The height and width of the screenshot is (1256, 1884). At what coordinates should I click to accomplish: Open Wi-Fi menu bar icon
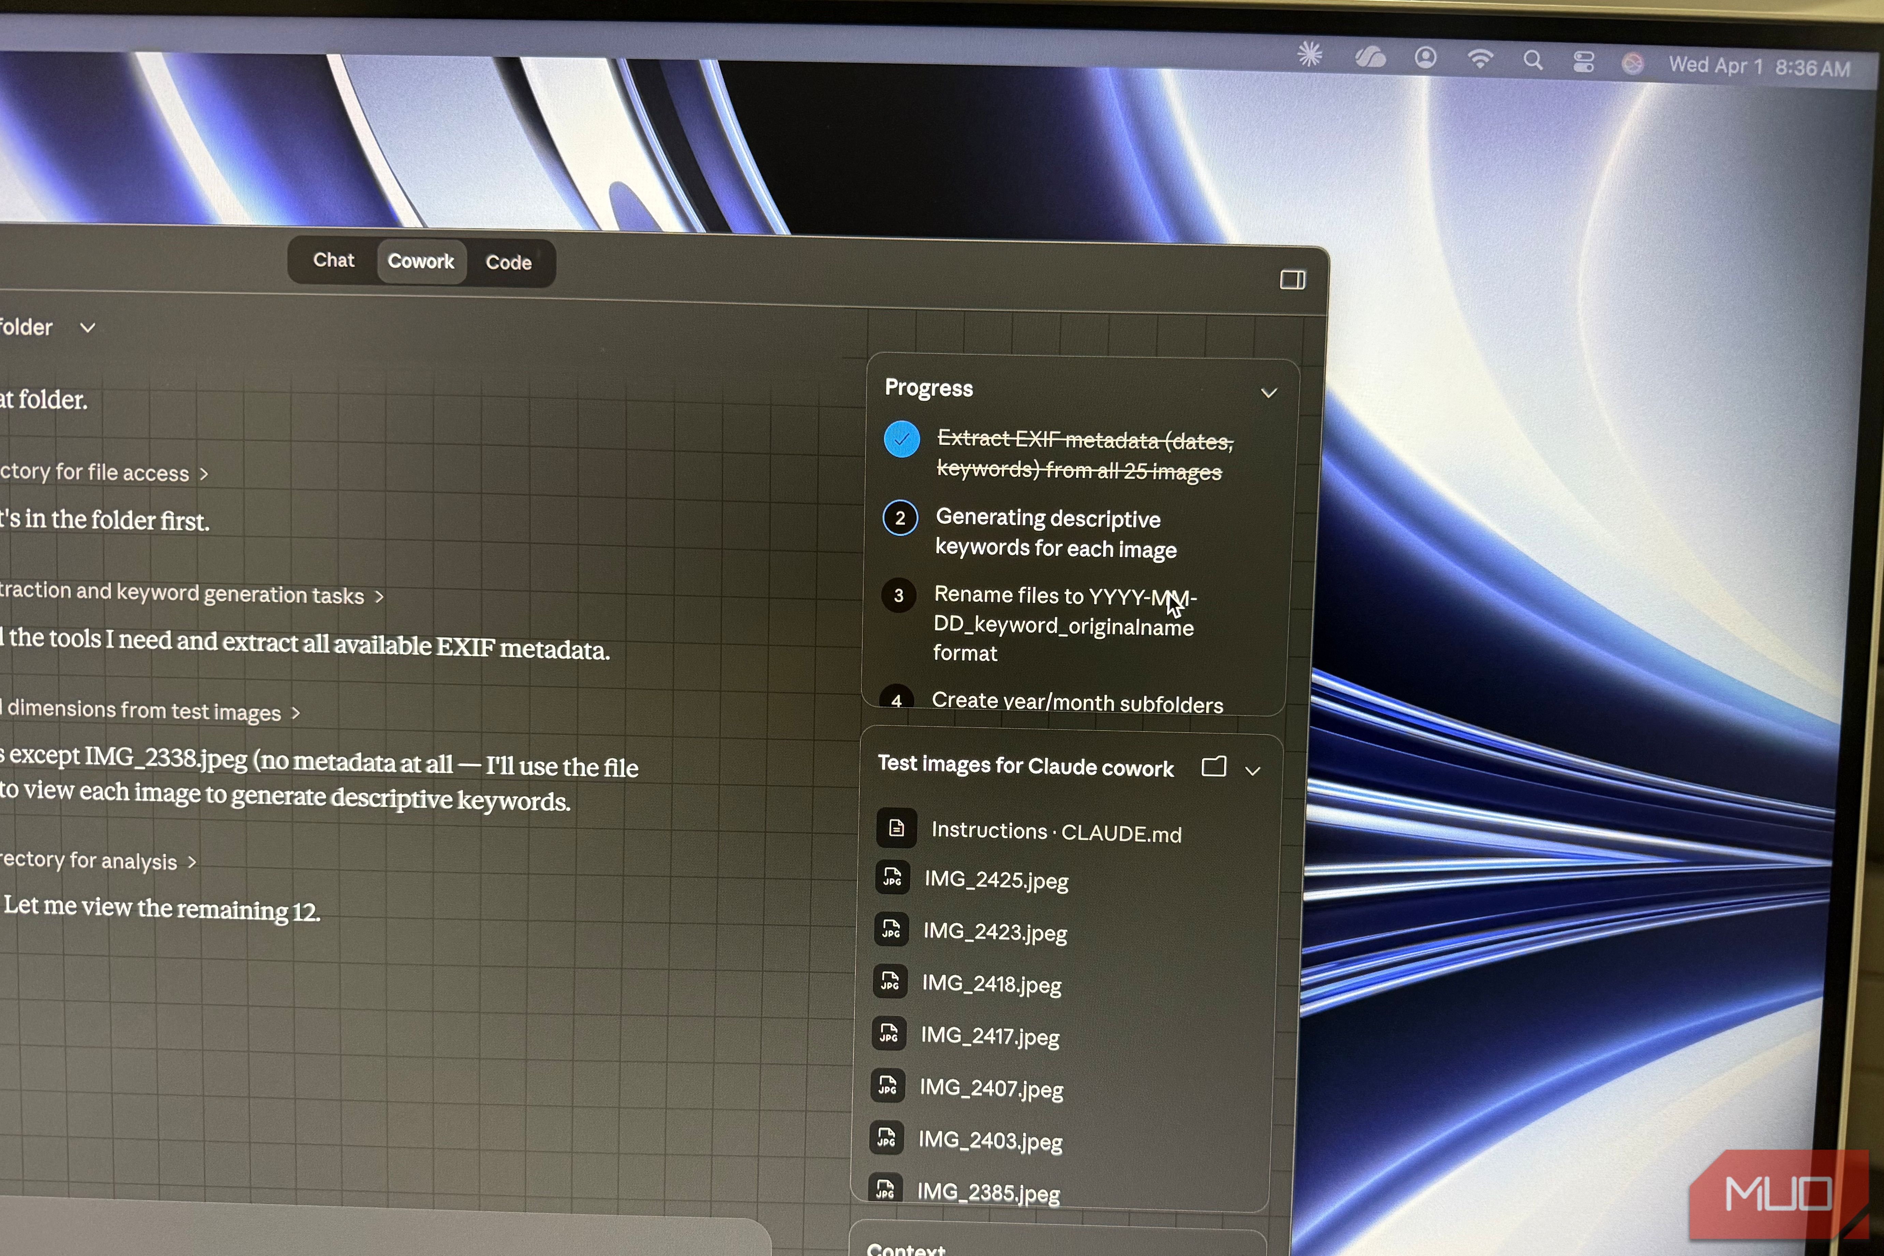tap(1480, 58)
